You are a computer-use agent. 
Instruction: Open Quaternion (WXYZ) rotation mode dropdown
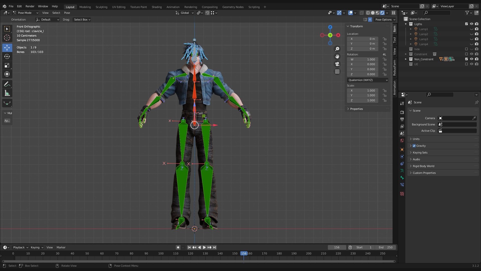pyautogui.click(x=368, y=80)
